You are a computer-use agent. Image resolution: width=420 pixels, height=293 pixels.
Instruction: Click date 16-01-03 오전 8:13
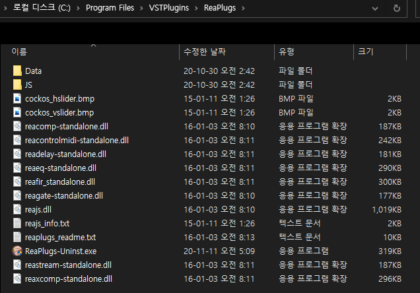tap(219, 238)
